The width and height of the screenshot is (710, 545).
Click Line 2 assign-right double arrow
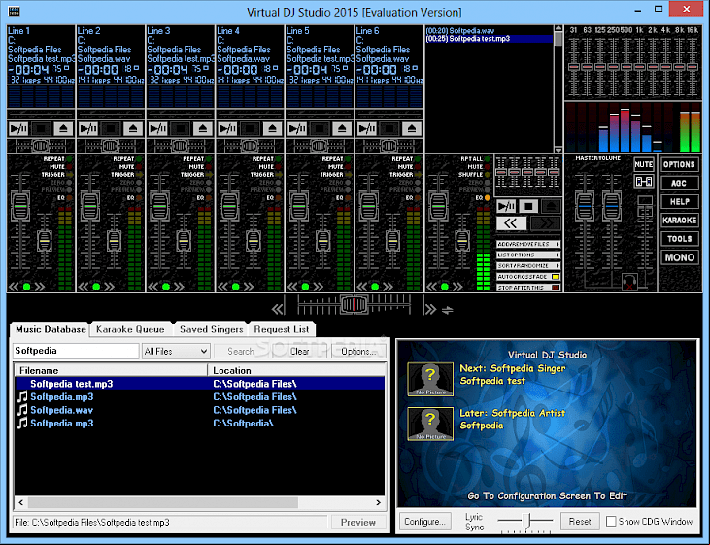(x=109, y=287)
